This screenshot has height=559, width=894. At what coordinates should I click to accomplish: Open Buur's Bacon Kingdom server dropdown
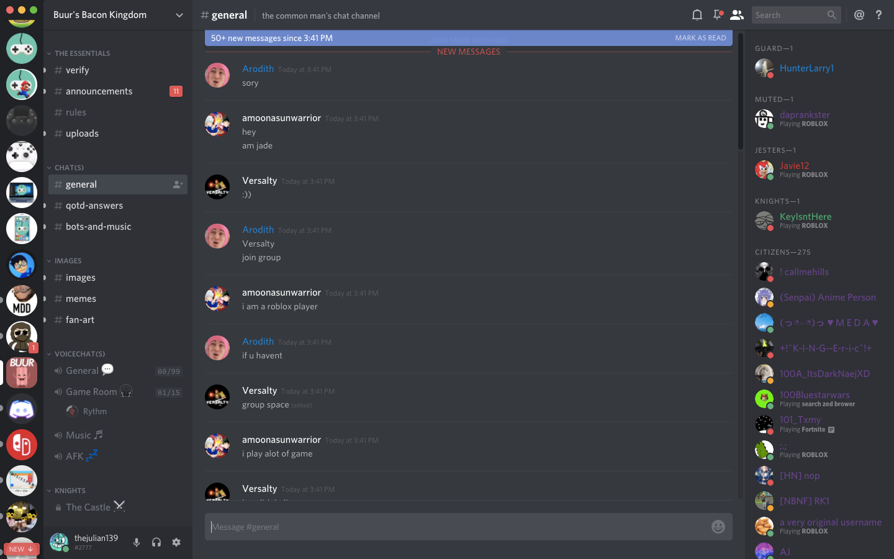[x=118, y=15]
